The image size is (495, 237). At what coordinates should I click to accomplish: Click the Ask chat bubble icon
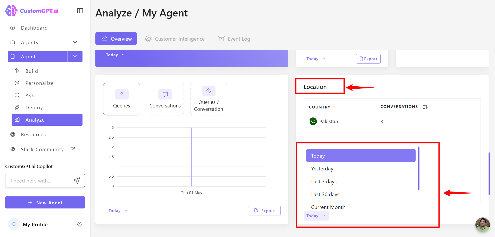coord(17,95)
